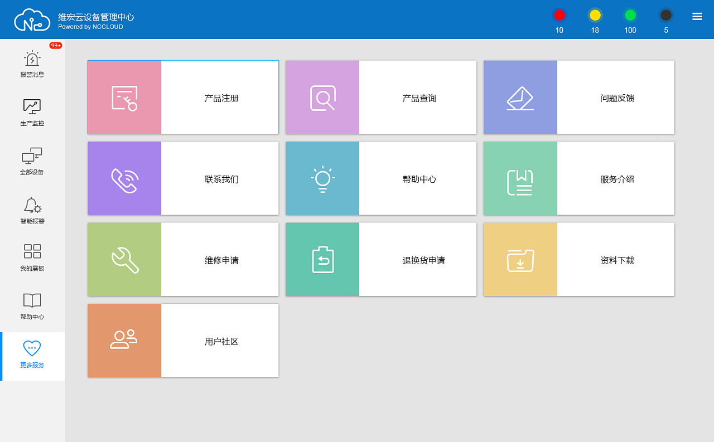Image resolution: width=714 pixels, height=442 pixels.
Task: Open 智能报警 bell-gear icon in sidebar
Action: (x=32, y=205)
